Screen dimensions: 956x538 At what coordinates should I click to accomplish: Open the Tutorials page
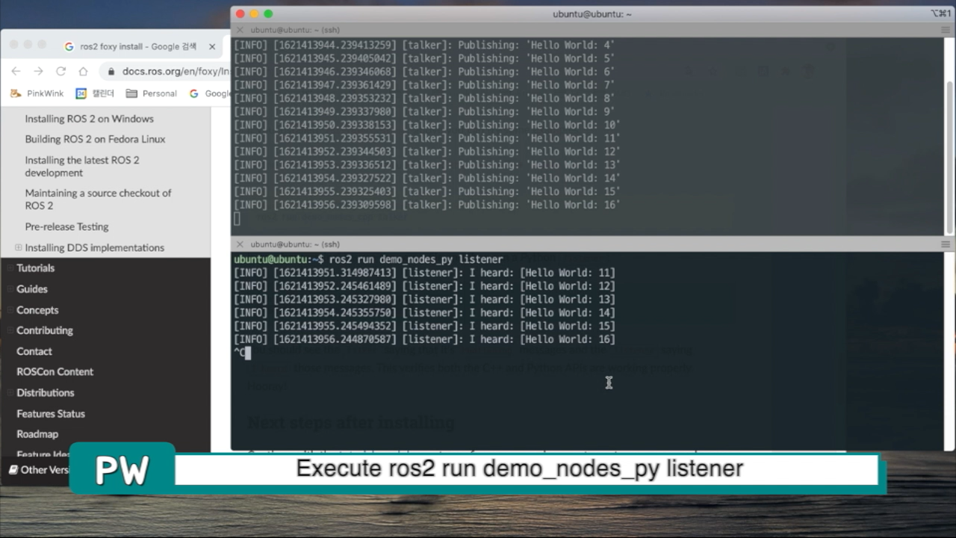(35, 268)
